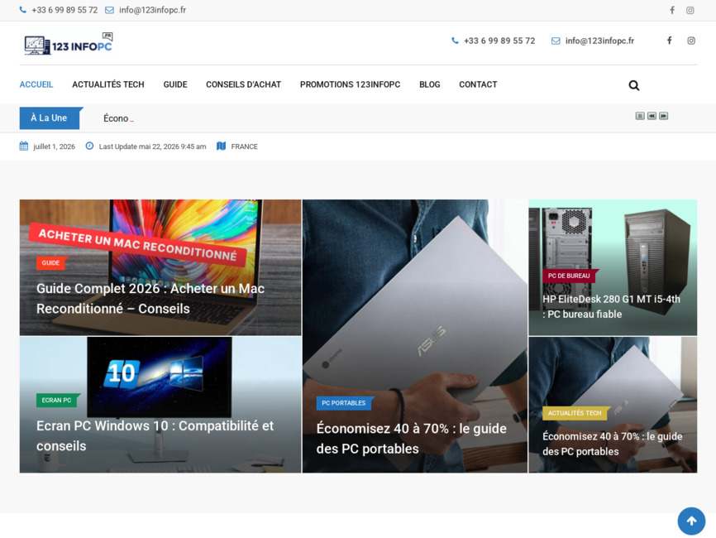Go to previous ticker headline
716x538 pixels.
(652, 116)
